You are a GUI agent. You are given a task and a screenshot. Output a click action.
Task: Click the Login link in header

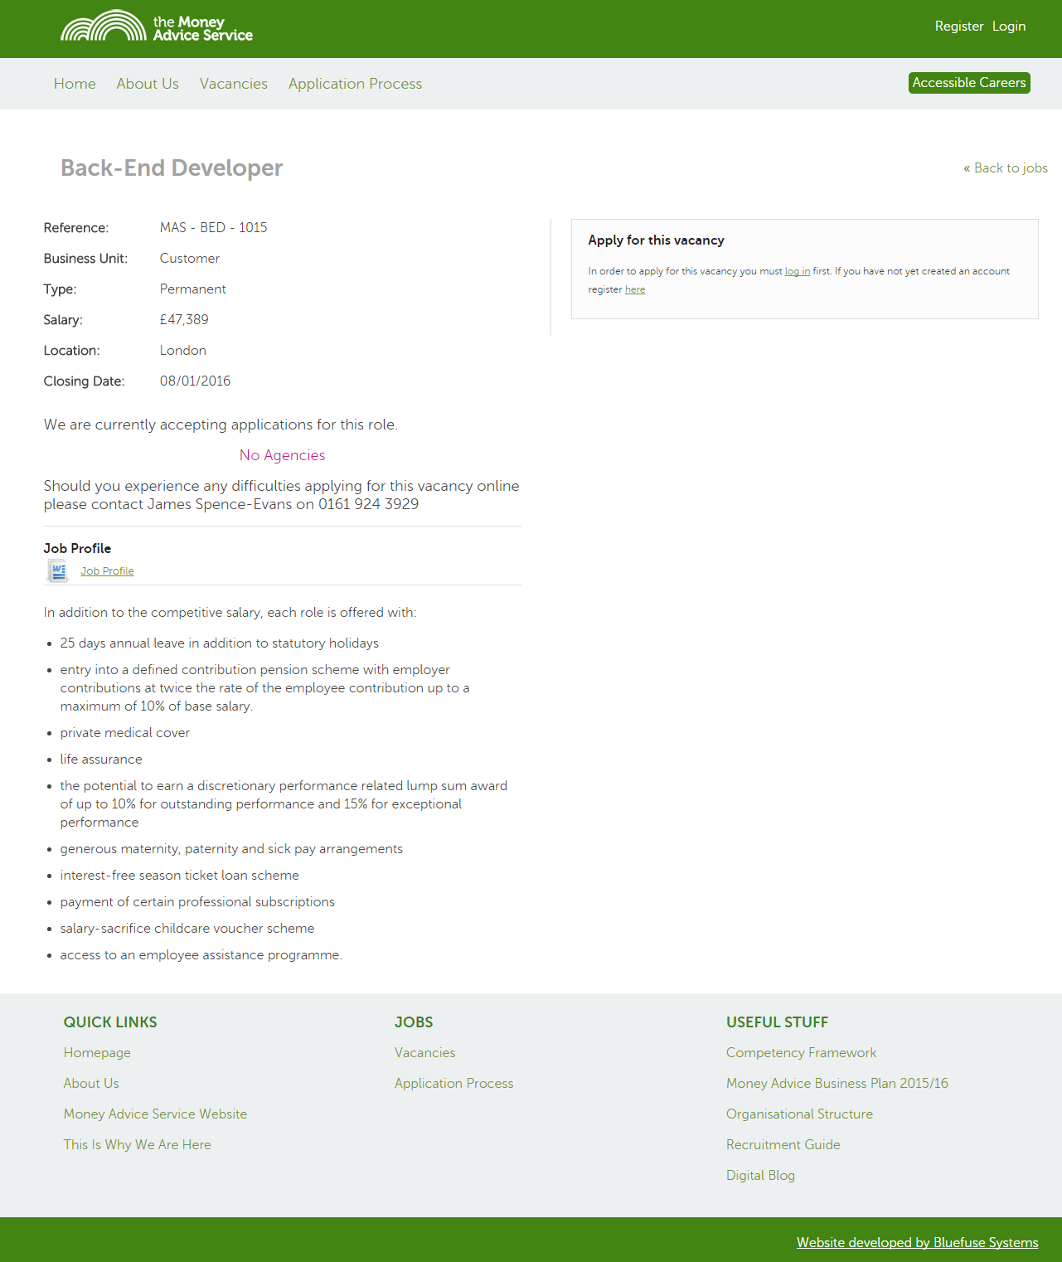pos(1008,27)
